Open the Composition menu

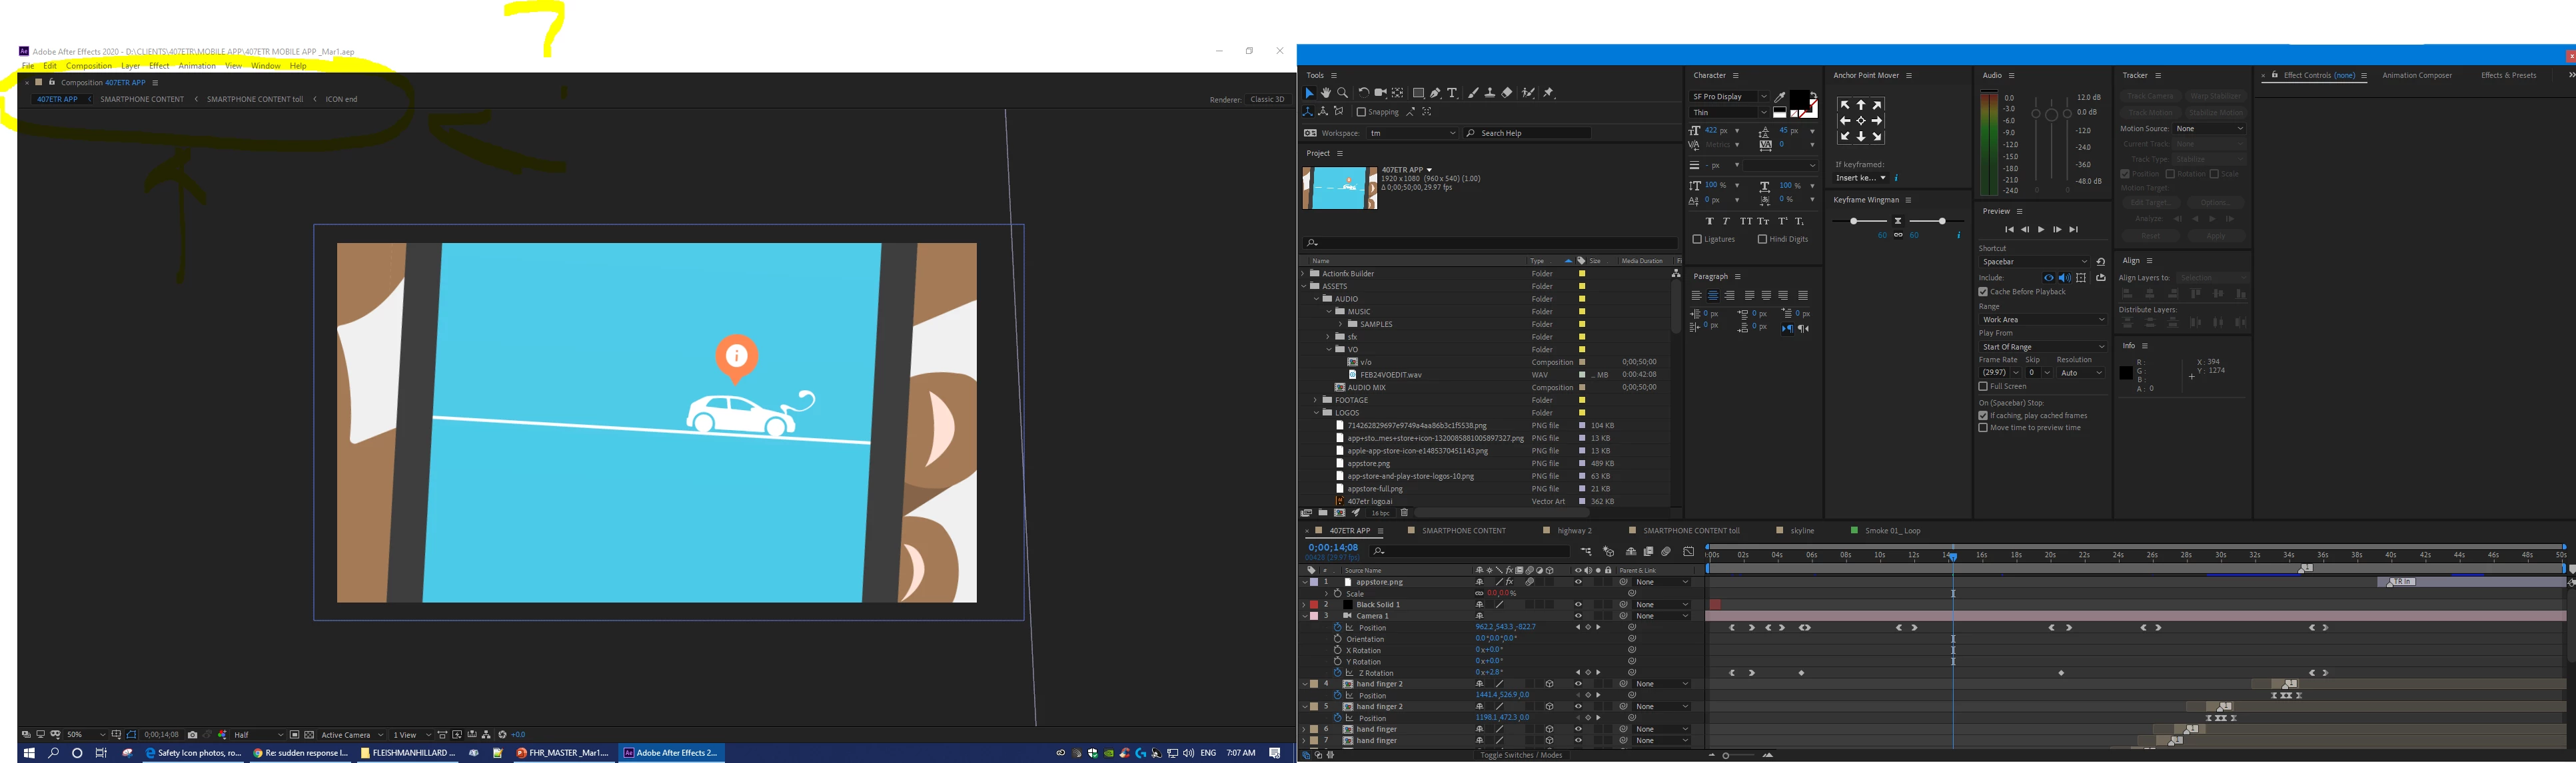[89, 66]
